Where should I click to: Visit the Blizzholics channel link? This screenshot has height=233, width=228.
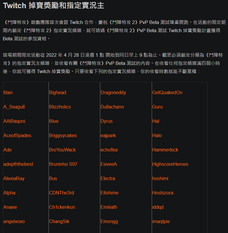(x=60, y=107)
